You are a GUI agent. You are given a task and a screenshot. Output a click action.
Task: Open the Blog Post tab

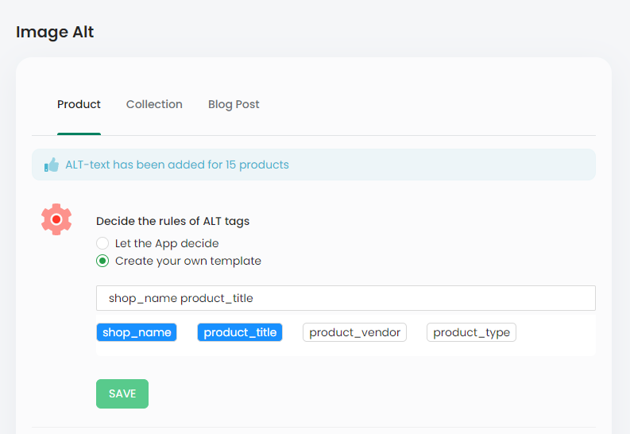[x=234, y=104]
